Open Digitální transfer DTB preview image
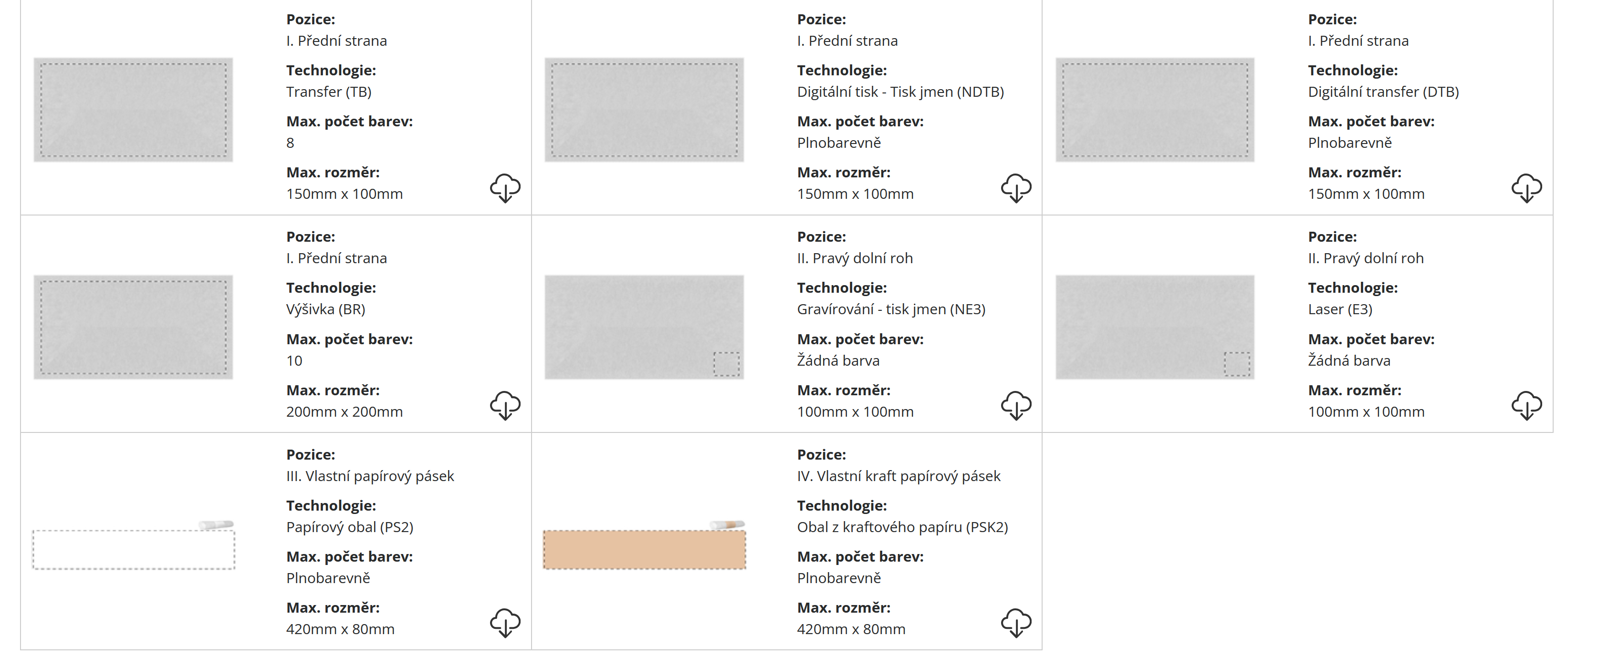This screenshot has width=1598, height=657. (1154, 110)
